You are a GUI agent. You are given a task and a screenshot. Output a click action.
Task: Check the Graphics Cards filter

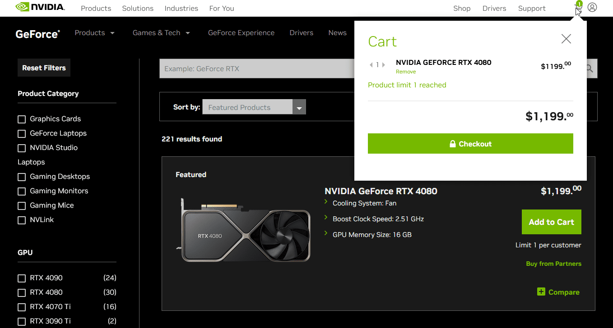pos(22,119)
